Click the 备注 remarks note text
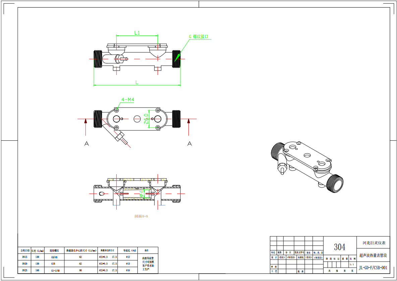 click(148, 264)
